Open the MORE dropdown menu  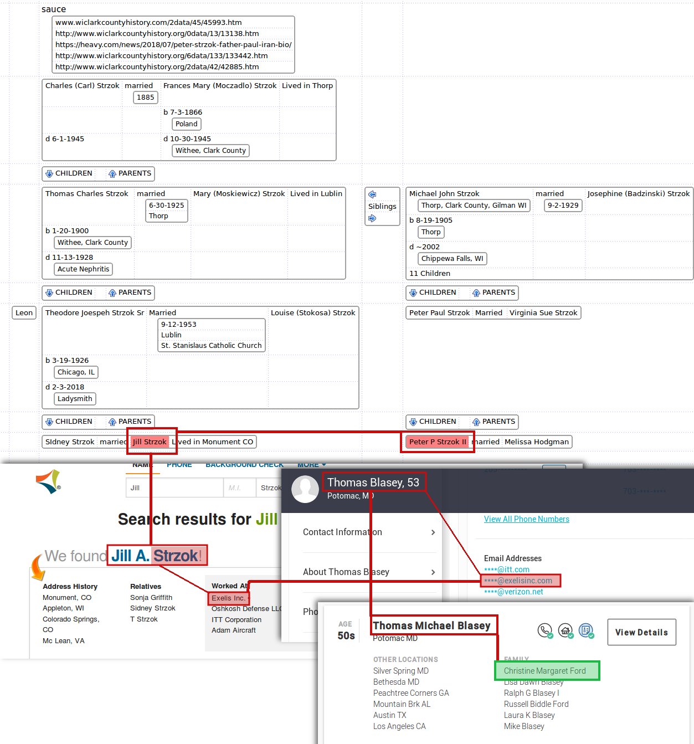(x=312, y=465)
